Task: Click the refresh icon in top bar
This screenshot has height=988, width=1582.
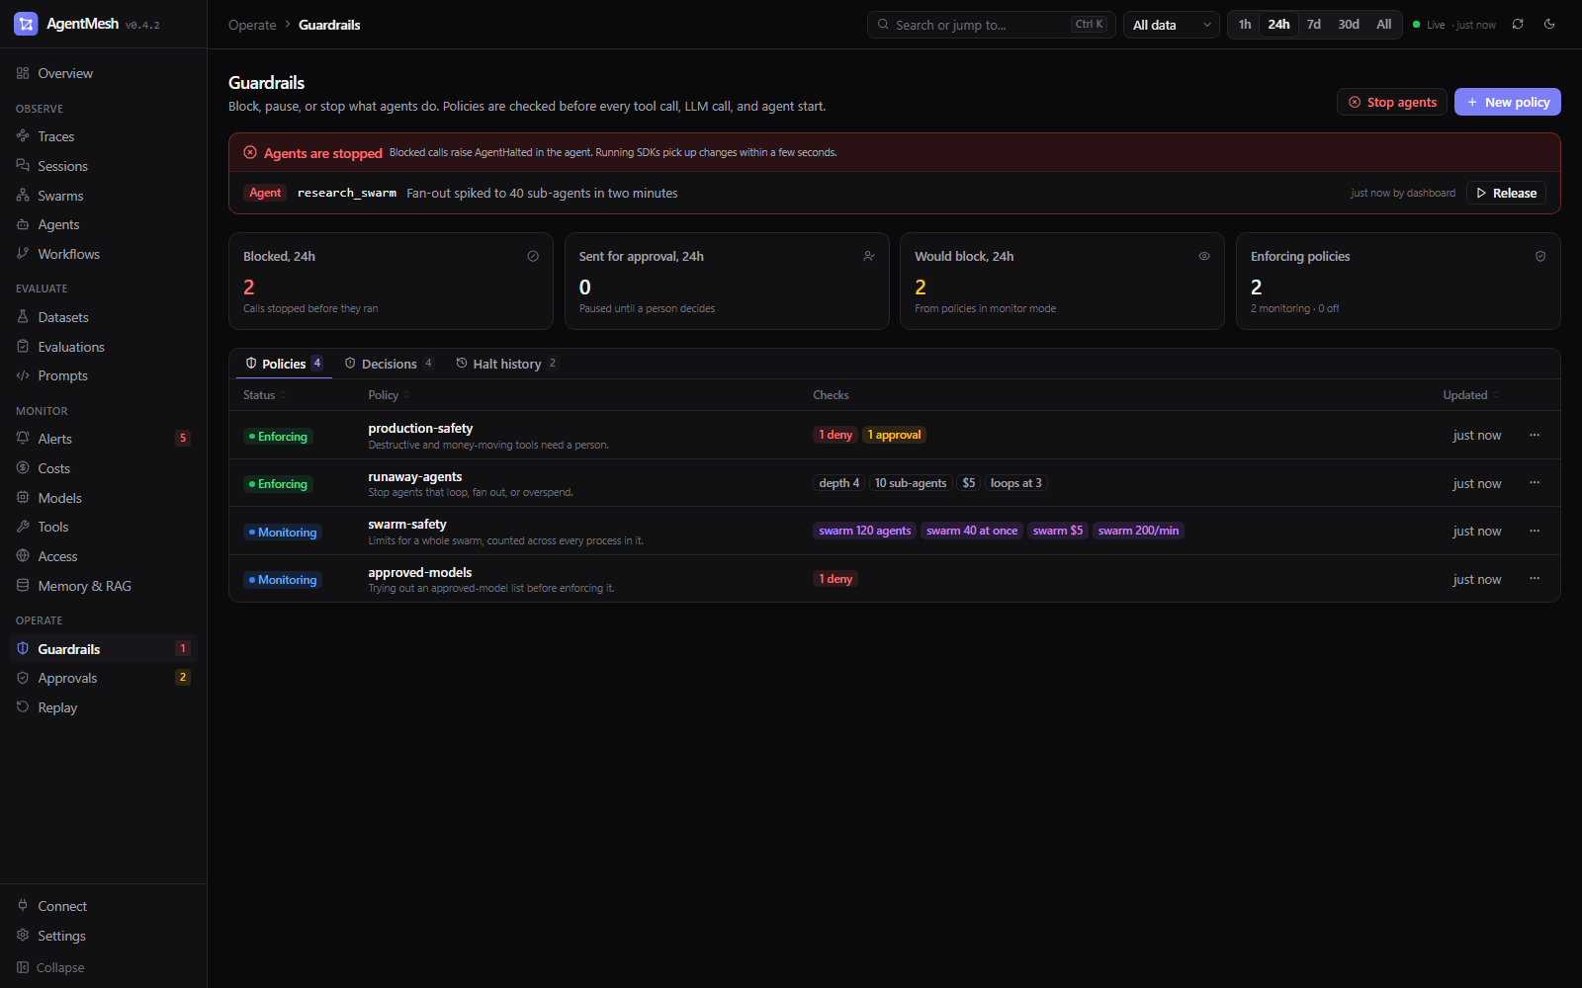Action: click(x=1518, y=25)
